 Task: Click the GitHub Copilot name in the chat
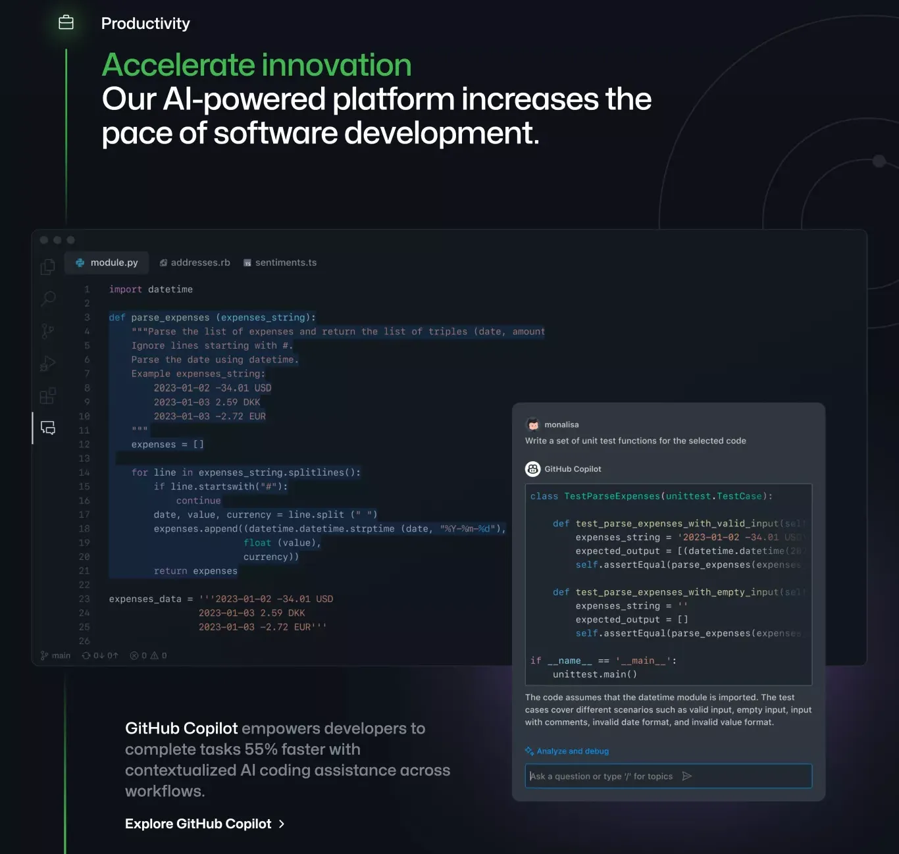[x=573, y=469]
